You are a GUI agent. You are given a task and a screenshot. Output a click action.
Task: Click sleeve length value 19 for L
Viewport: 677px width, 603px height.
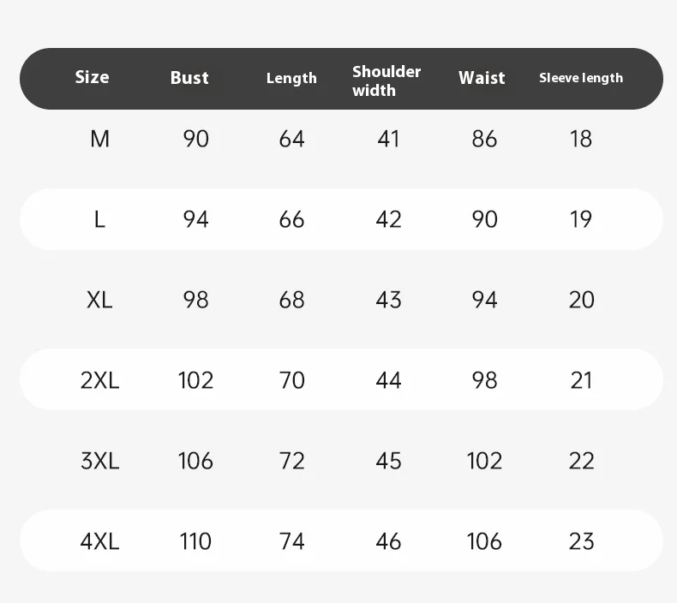581,219
